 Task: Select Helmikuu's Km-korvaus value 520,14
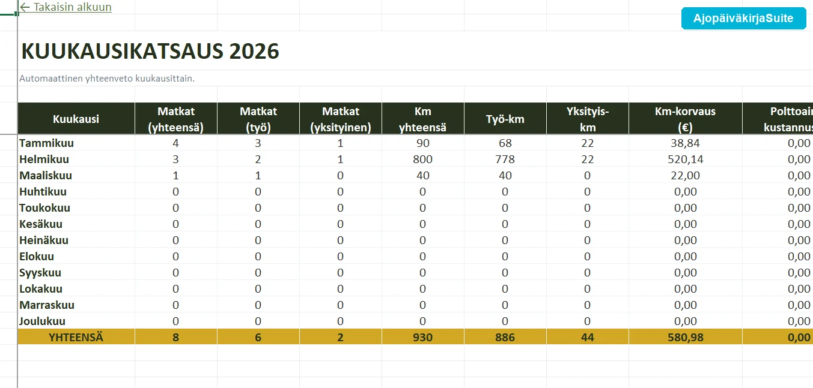[x=686, y=160]
